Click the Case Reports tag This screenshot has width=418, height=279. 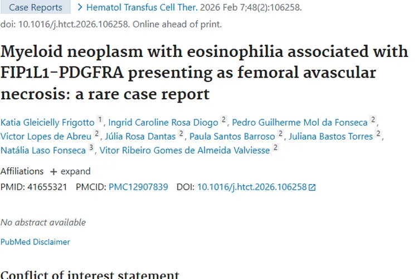pyautogui.click(x=36, y=7)
